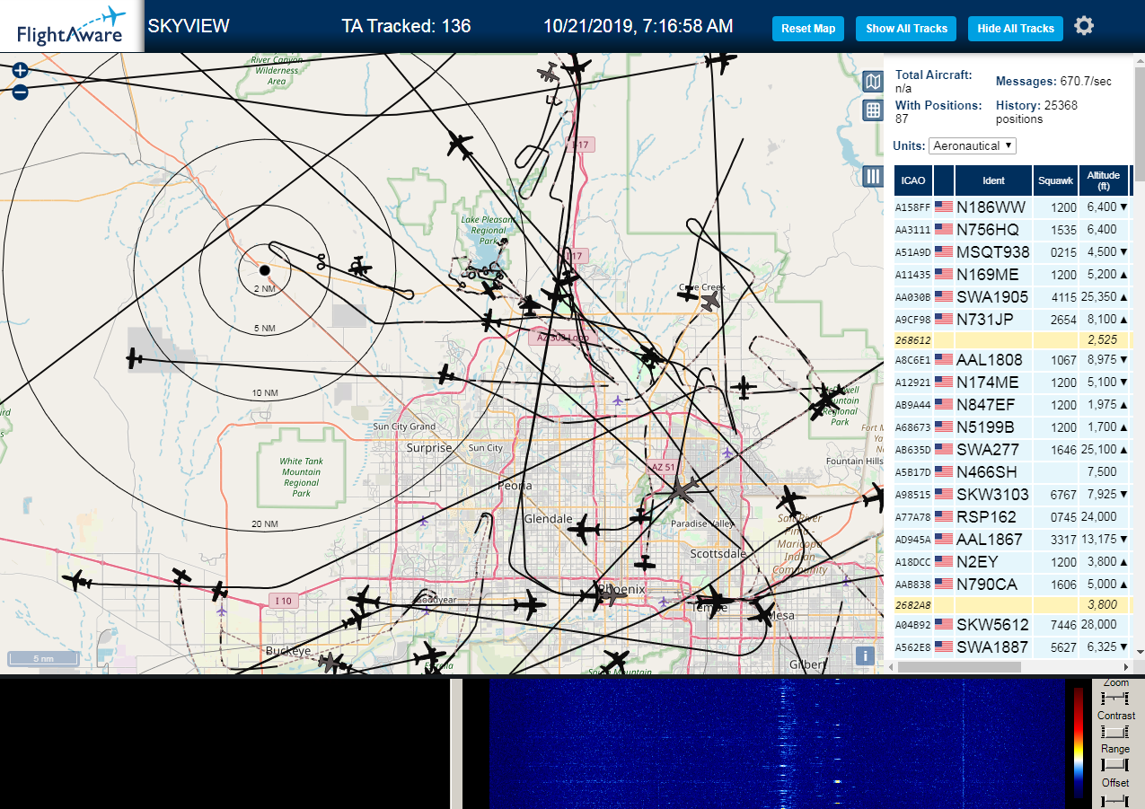The width and height of the screenshot is (1145, 809).
Task: Select the SWA1887 aircraft row
Action: click(x=1014, y=647)
